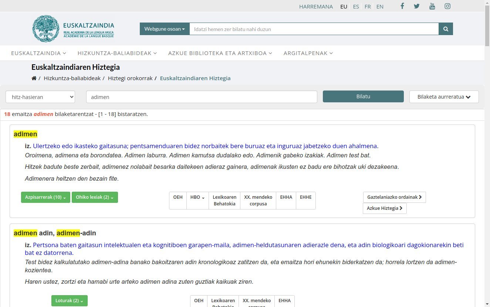Image resolution: width=490 pixels, height=307 pixels.
Task: Open Gaztelaniazko ordainak for adimen
Action: (394, 197)
